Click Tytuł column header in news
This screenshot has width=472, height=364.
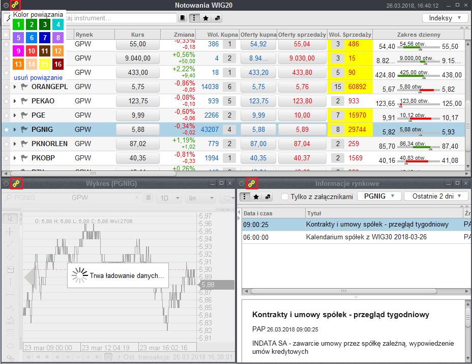click(x=384, y=213)
